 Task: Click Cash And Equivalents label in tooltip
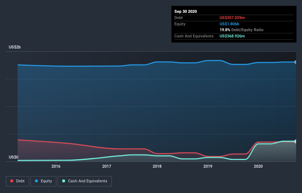[194, 36]
